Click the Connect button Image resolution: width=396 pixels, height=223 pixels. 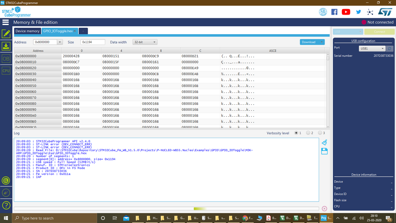click(379, 32)
